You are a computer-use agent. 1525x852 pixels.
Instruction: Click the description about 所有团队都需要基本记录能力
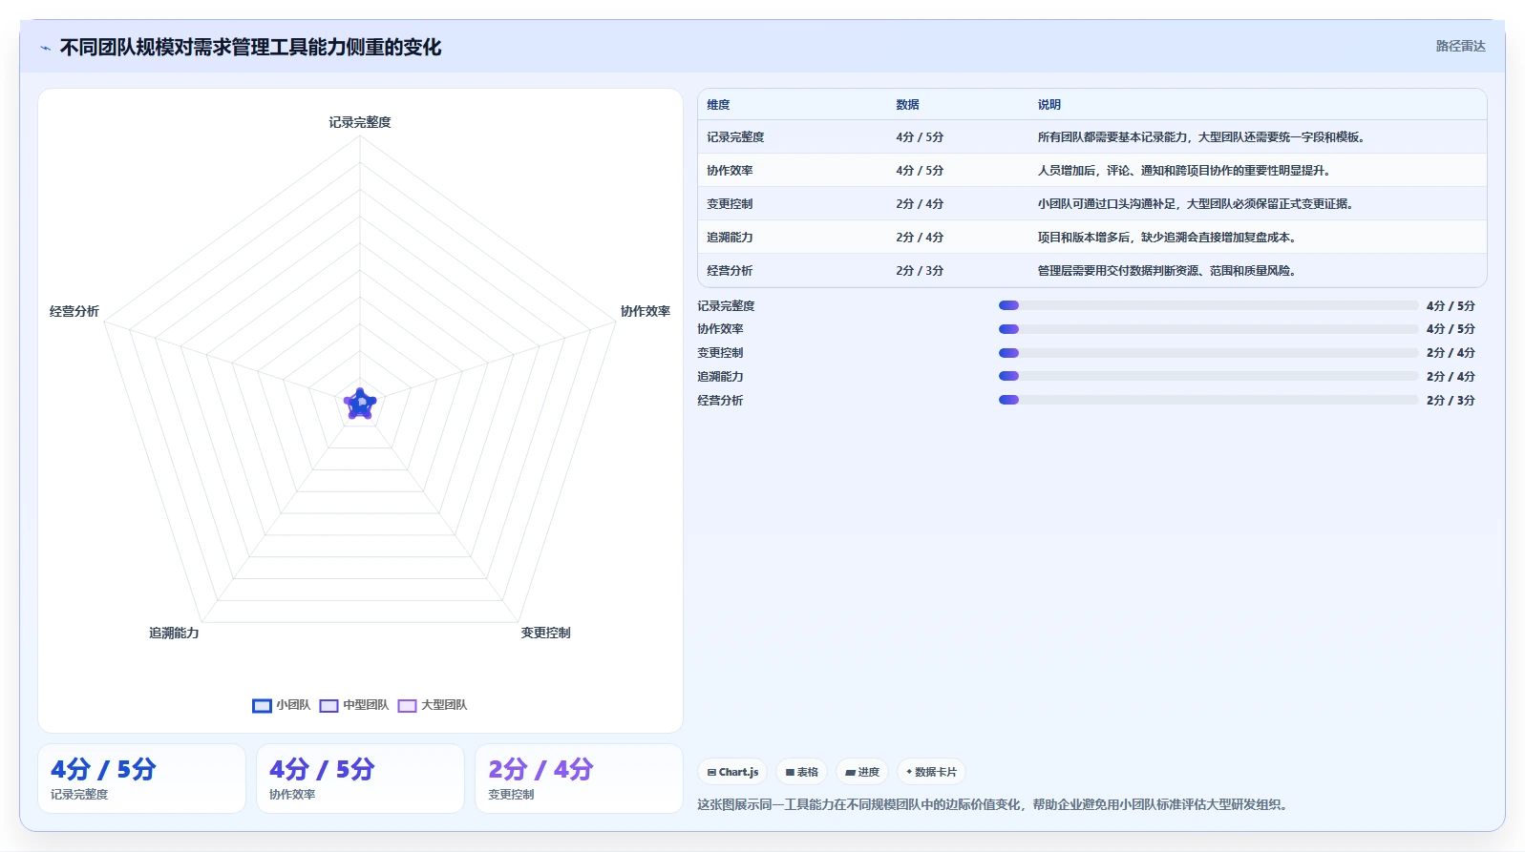click(1201, 137)
